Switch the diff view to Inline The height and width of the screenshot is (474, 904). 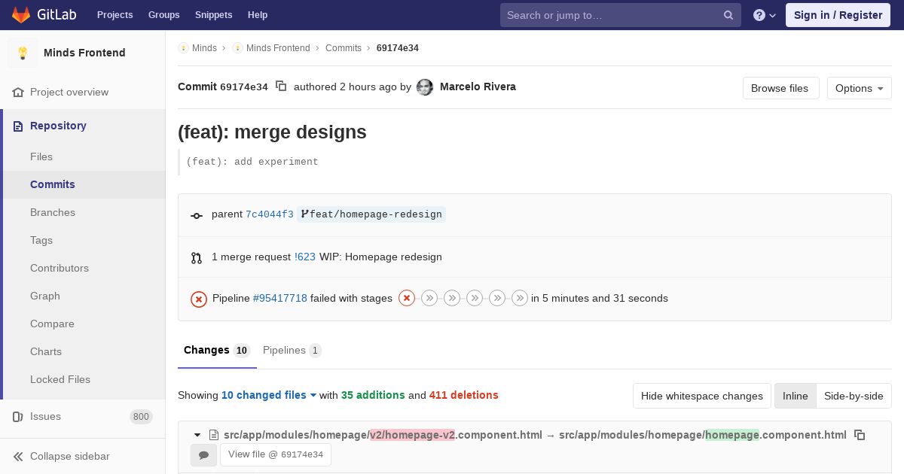click(x=795, y=396)
